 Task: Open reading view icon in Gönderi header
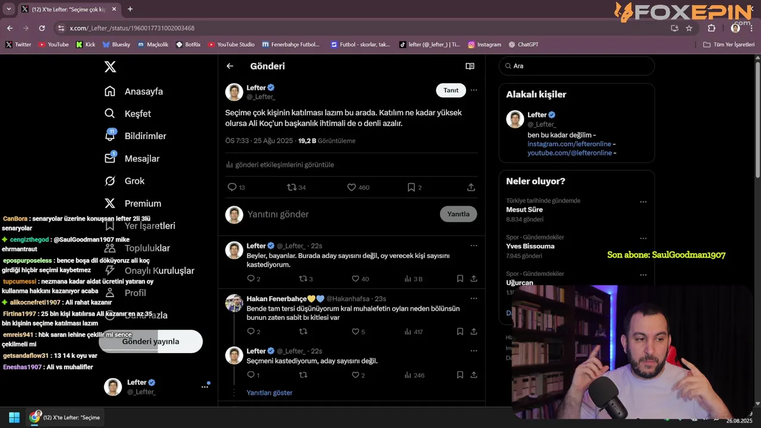470,66
